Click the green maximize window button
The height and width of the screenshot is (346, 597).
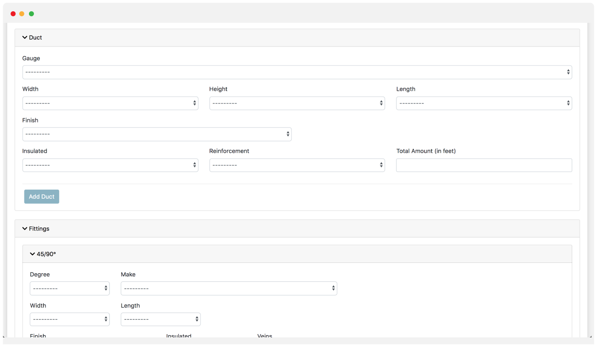pyautogui.click(x=31, y=14)
